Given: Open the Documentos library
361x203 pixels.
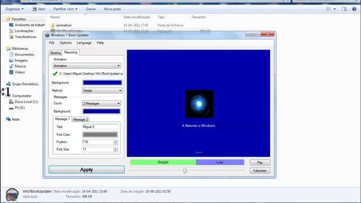Looking at the screenshot, I should pos(24,55).
